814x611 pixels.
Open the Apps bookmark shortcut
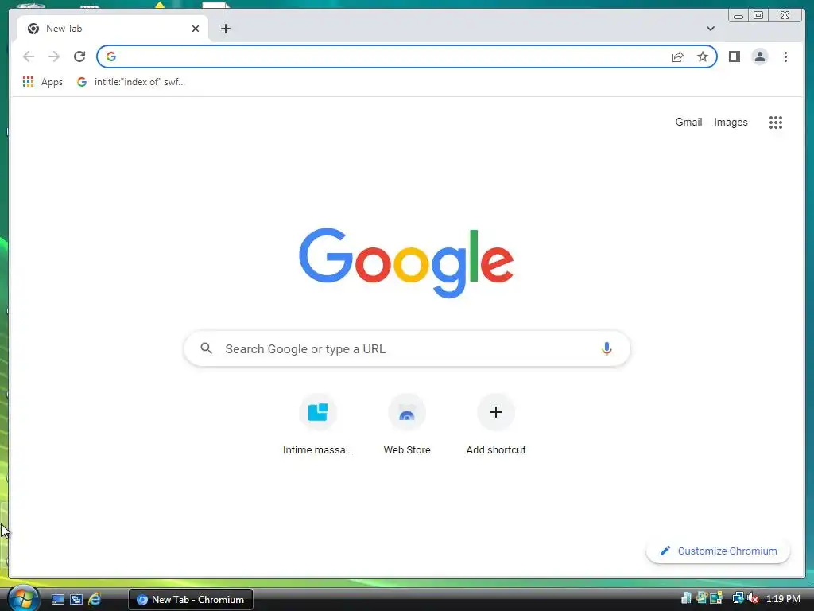[43, 82]
